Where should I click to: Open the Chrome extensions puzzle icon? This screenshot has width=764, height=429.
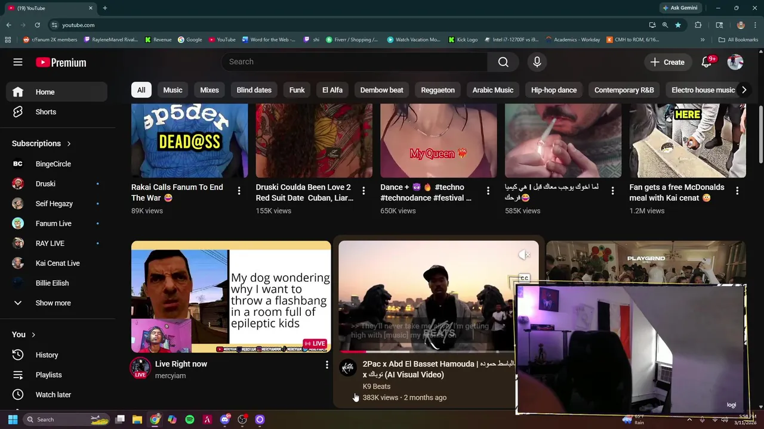(698, 25)
